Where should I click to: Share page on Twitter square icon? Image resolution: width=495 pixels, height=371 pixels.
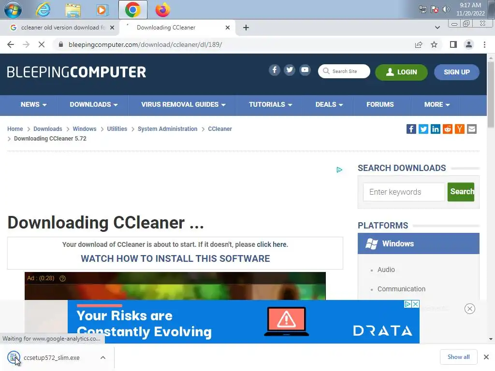423,129
